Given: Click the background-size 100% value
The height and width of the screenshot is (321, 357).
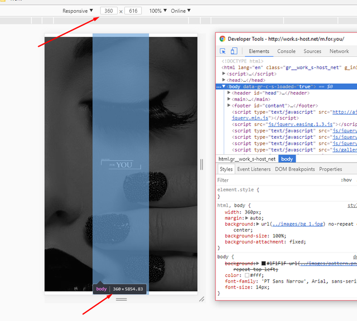Looking at the screenshot, I should click(277, 236).
